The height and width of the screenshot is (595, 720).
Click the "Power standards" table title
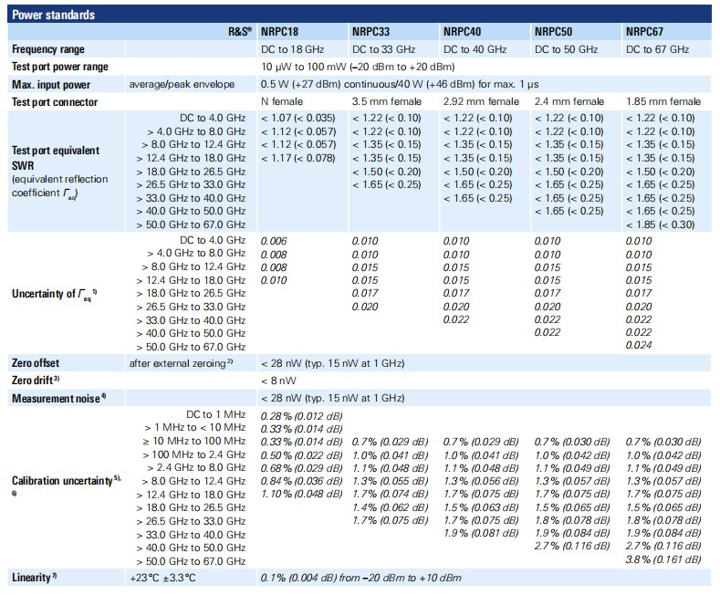[x=53, y=15]
